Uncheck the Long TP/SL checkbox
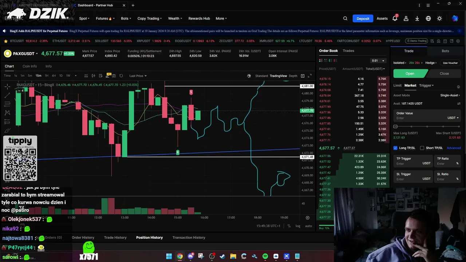Image resolution: width=466 pixels, height=262 pixels. (395, 148)
